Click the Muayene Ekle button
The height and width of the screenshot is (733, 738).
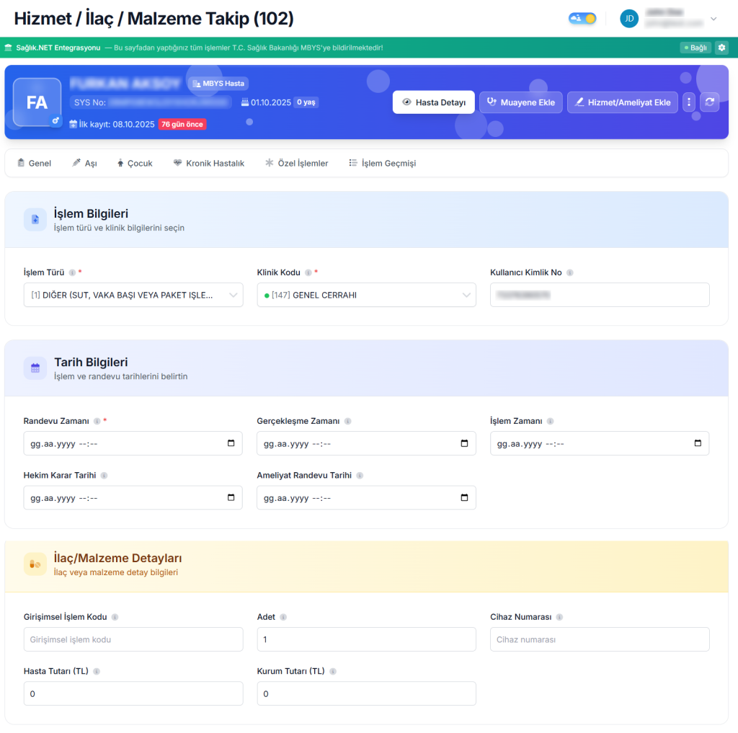(x=520, y=102)
